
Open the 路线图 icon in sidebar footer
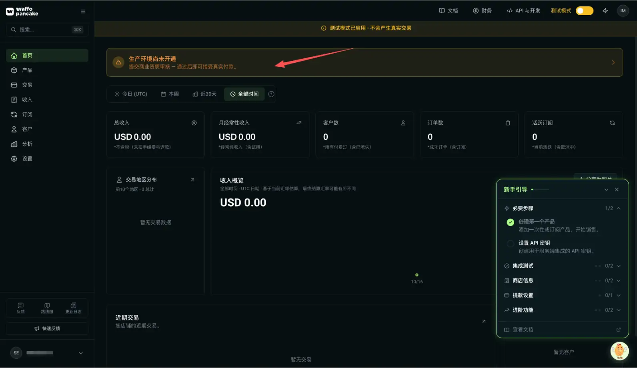click(x=47, y=308)
